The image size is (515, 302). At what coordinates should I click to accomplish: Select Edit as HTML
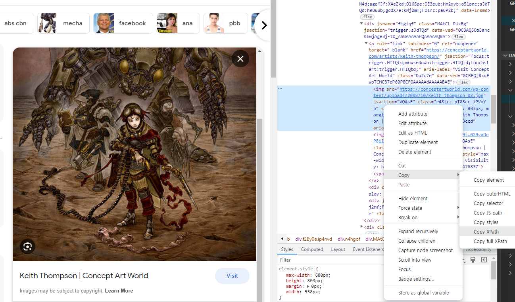413,133
